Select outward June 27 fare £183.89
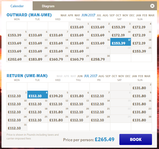159x149 pixels. [x=38, y=58]
